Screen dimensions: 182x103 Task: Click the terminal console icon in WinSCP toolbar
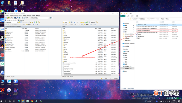pos(15,18)
